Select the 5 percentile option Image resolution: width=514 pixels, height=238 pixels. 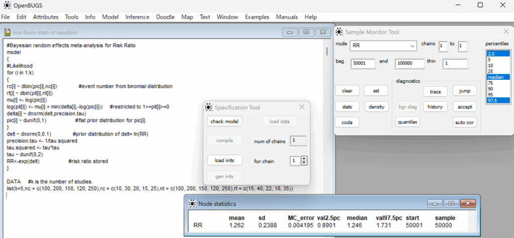[498, 59]
